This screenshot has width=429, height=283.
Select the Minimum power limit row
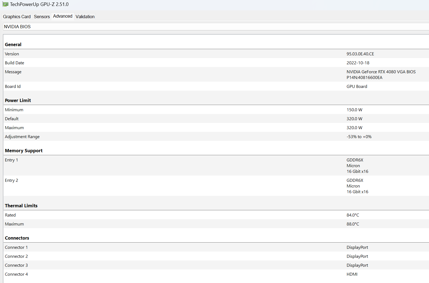(14, 110)
